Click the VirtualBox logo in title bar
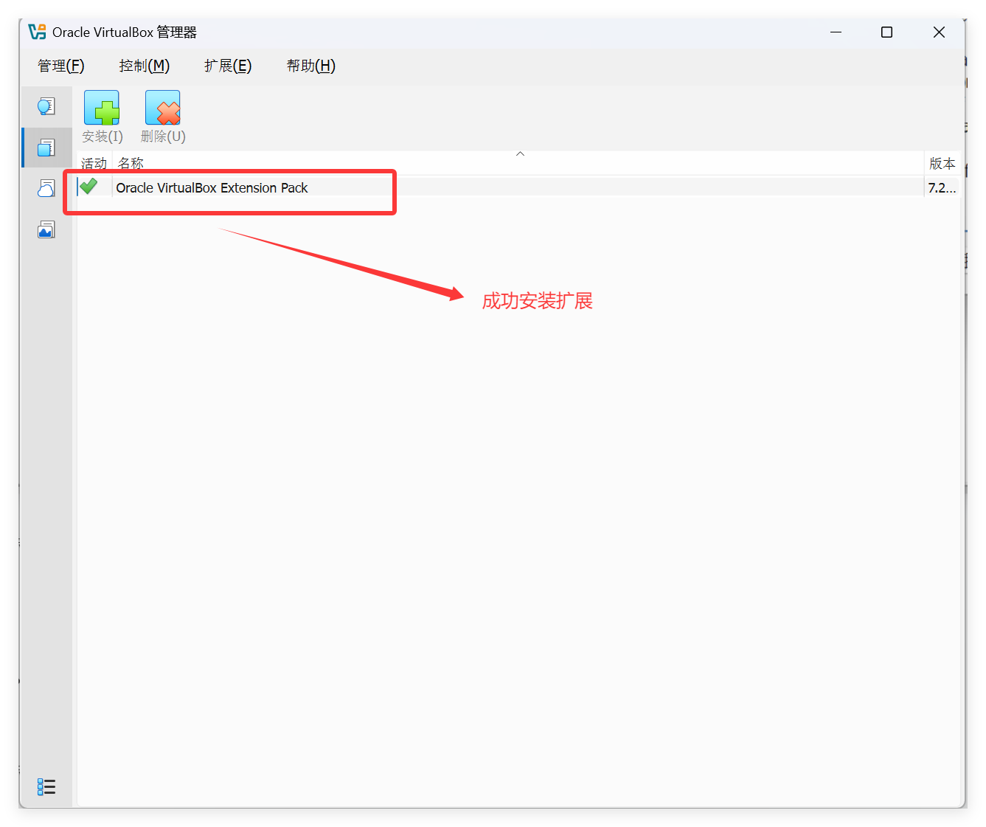 click(x=37, y=32)
